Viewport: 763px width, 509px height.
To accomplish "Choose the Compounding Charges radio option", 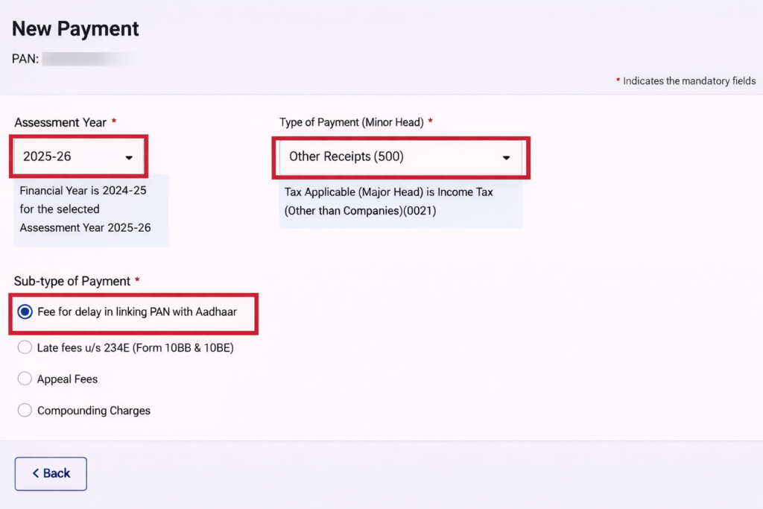I will 25,411.
